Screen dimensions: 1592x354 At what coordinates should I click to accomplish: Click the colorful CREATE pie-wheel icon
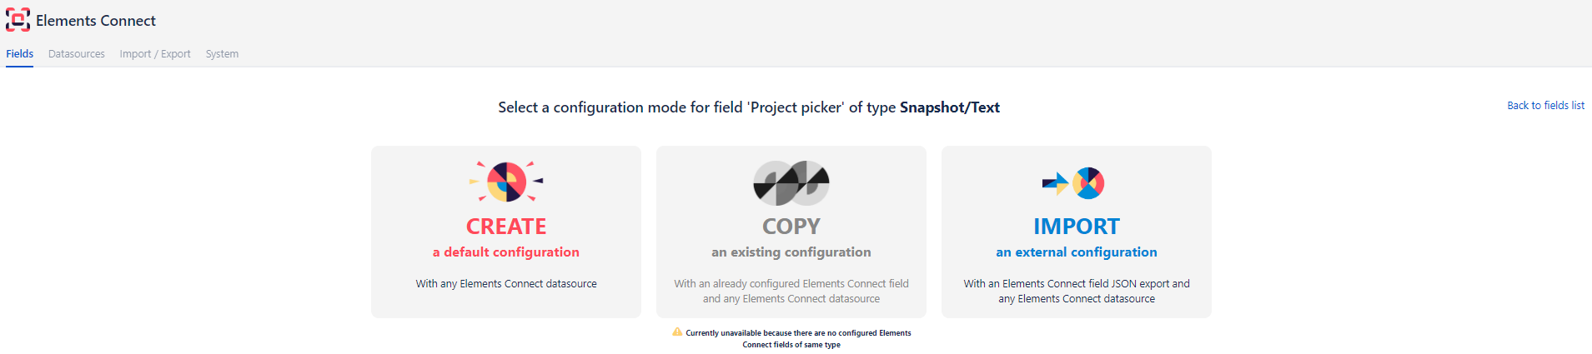pyautogui.click(x=506, y=182)
